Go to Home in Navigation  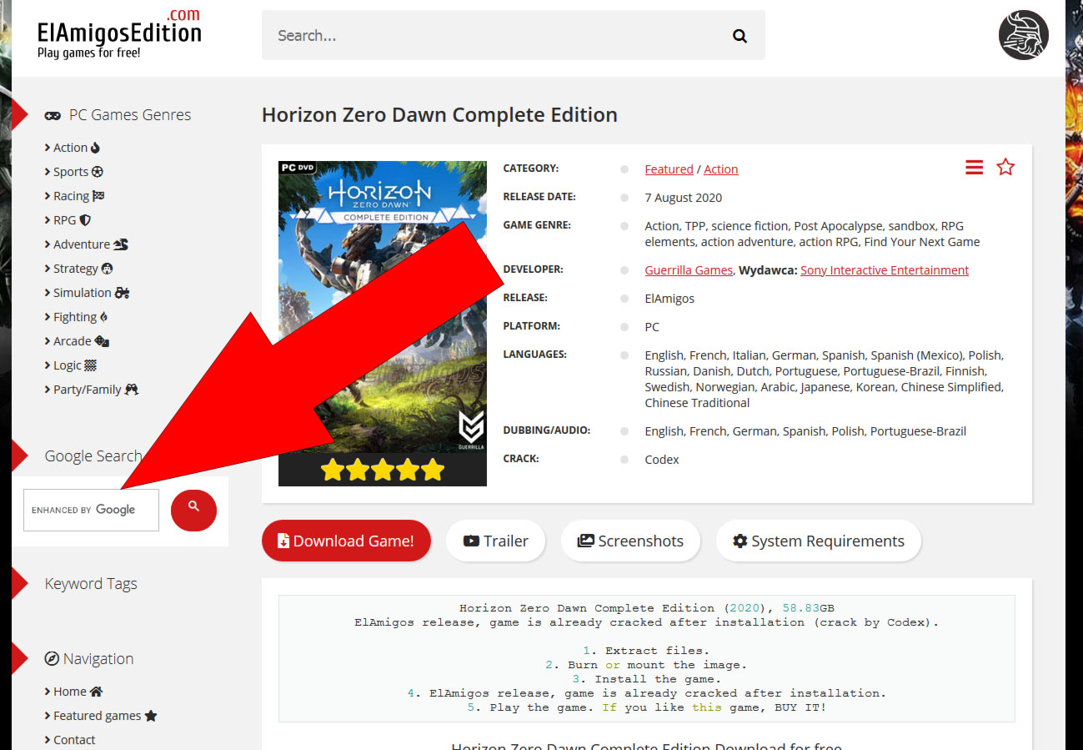coord(70,692)
